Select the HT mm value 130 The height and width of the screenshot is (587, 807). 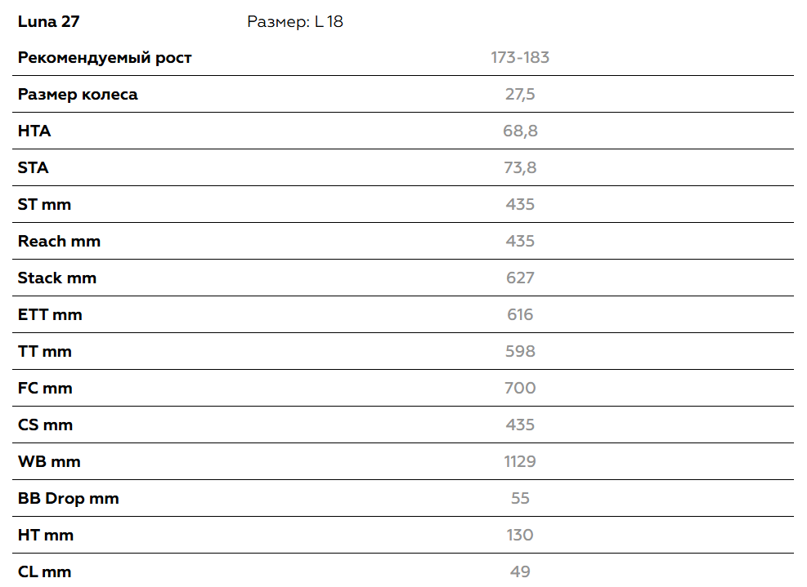(520, 536)
